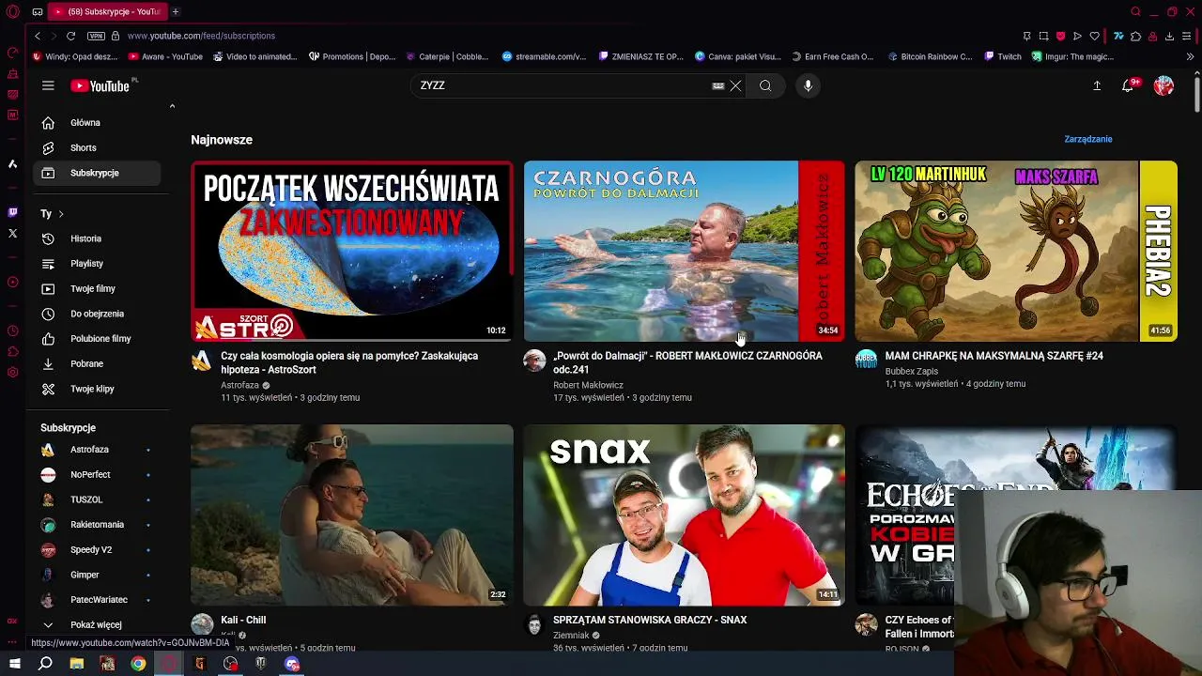Open the upload/create icon in YouTube header
Screen dimensions: 1202x676
1096,85
